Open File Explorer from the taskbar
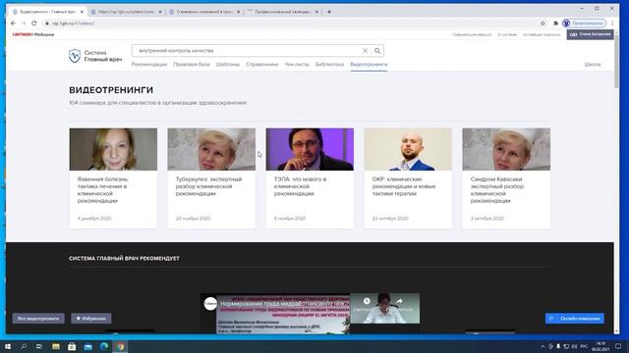629x353 pixels. click(x=56, y=346)
